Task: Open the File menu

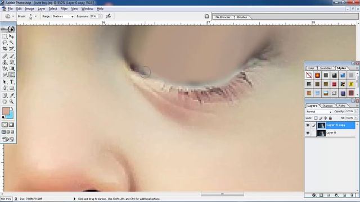Action: pos(10,9)
